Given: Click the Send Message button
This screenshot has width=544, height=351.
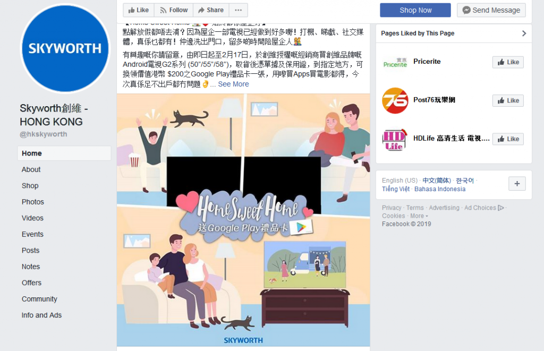Looking at the screenshot, I should (491, 10).
